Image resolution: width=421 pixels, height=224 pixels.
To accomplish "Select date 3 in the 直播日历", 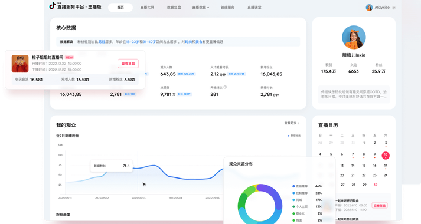I will point(386,143).
